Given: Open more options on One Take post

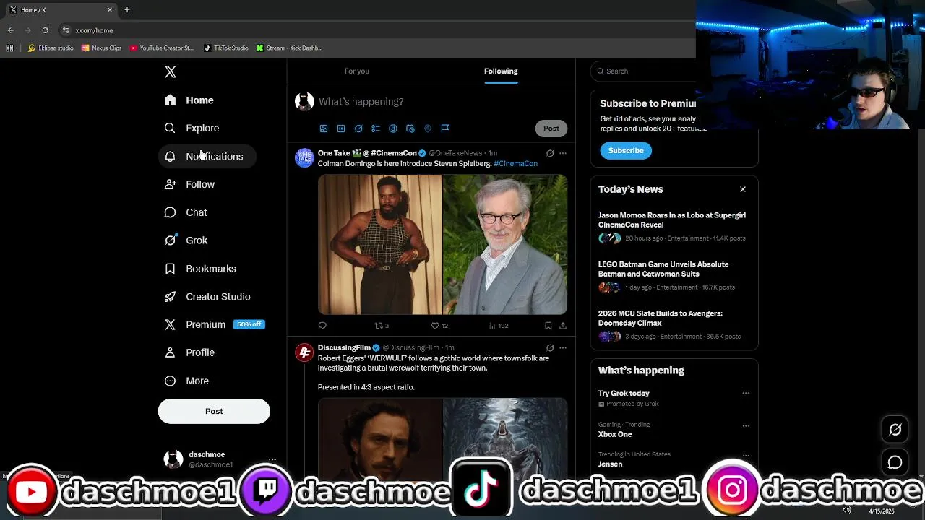Looking at the screenshot, I should point(563,153).
